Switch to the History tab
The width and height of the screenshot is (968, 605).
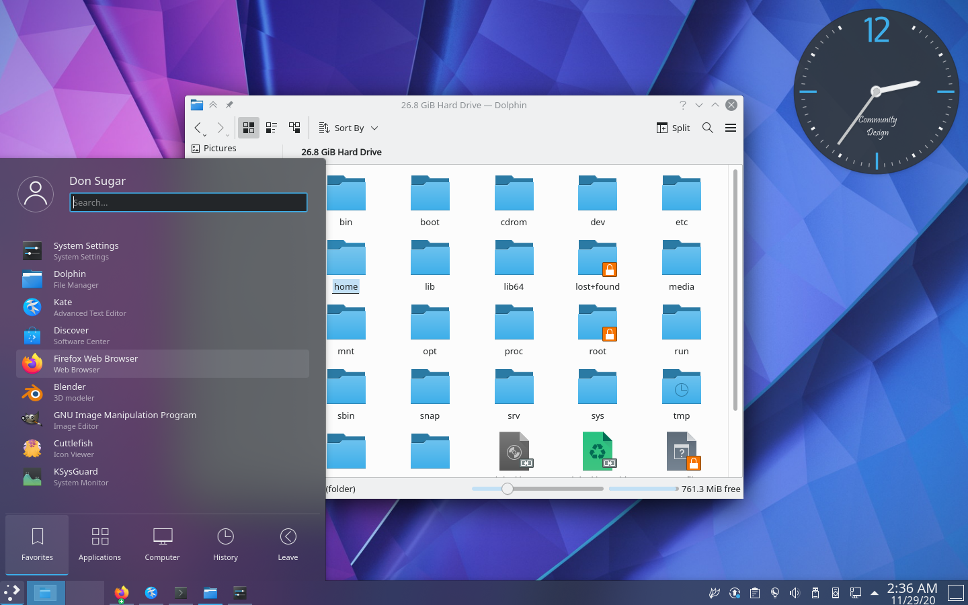click(x=225, y=544)
